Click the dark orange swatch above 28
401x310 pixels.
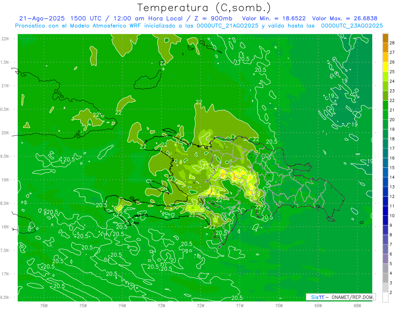tap(385, 38)
